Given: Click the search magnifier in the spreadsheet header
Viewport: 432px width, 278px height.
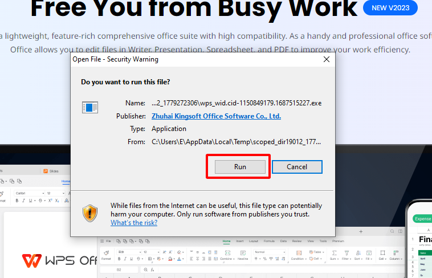Looking at the screenshot, I should pyautogui.click(x=392, y=231).
